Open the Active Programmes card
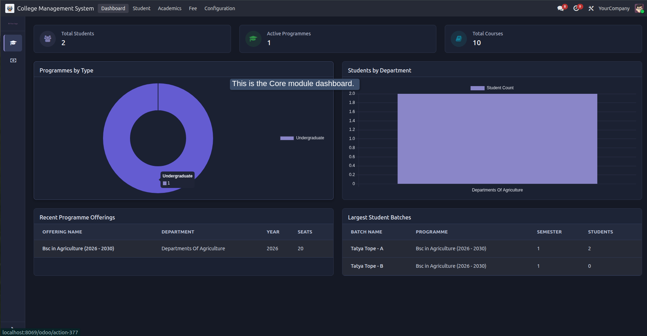 coord(338,39)
